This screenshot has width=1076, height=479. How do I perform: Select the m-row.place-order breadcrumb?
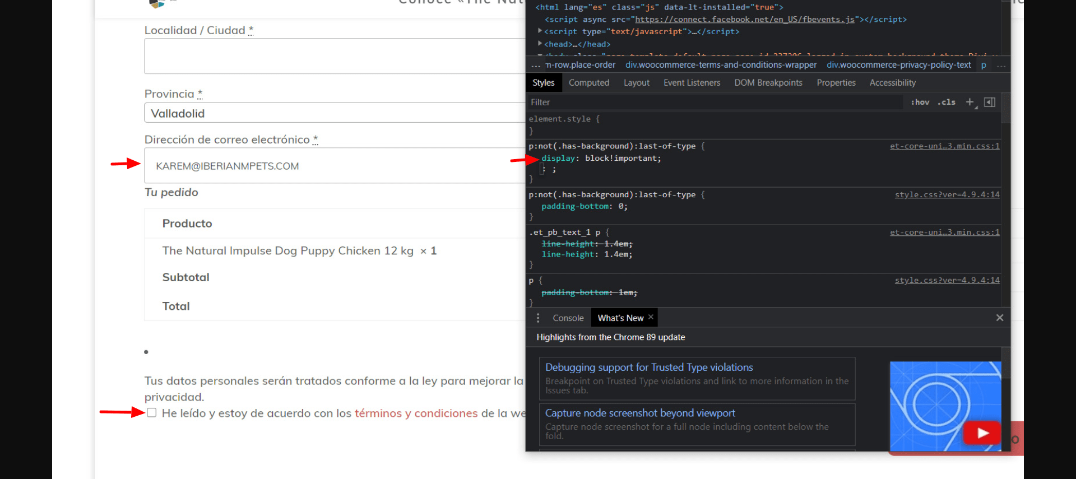click(x=581, y=65)
